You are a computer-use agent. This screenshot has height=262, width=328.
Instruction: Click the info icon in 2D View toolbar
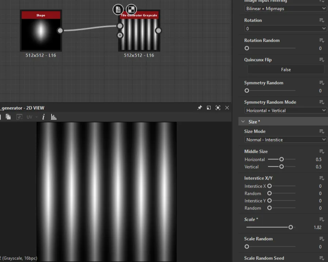[x=44, y=117]
